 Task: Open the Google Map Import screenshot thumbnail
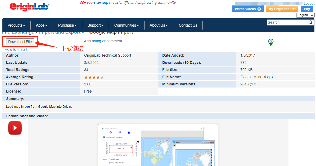tap(158, 145)
